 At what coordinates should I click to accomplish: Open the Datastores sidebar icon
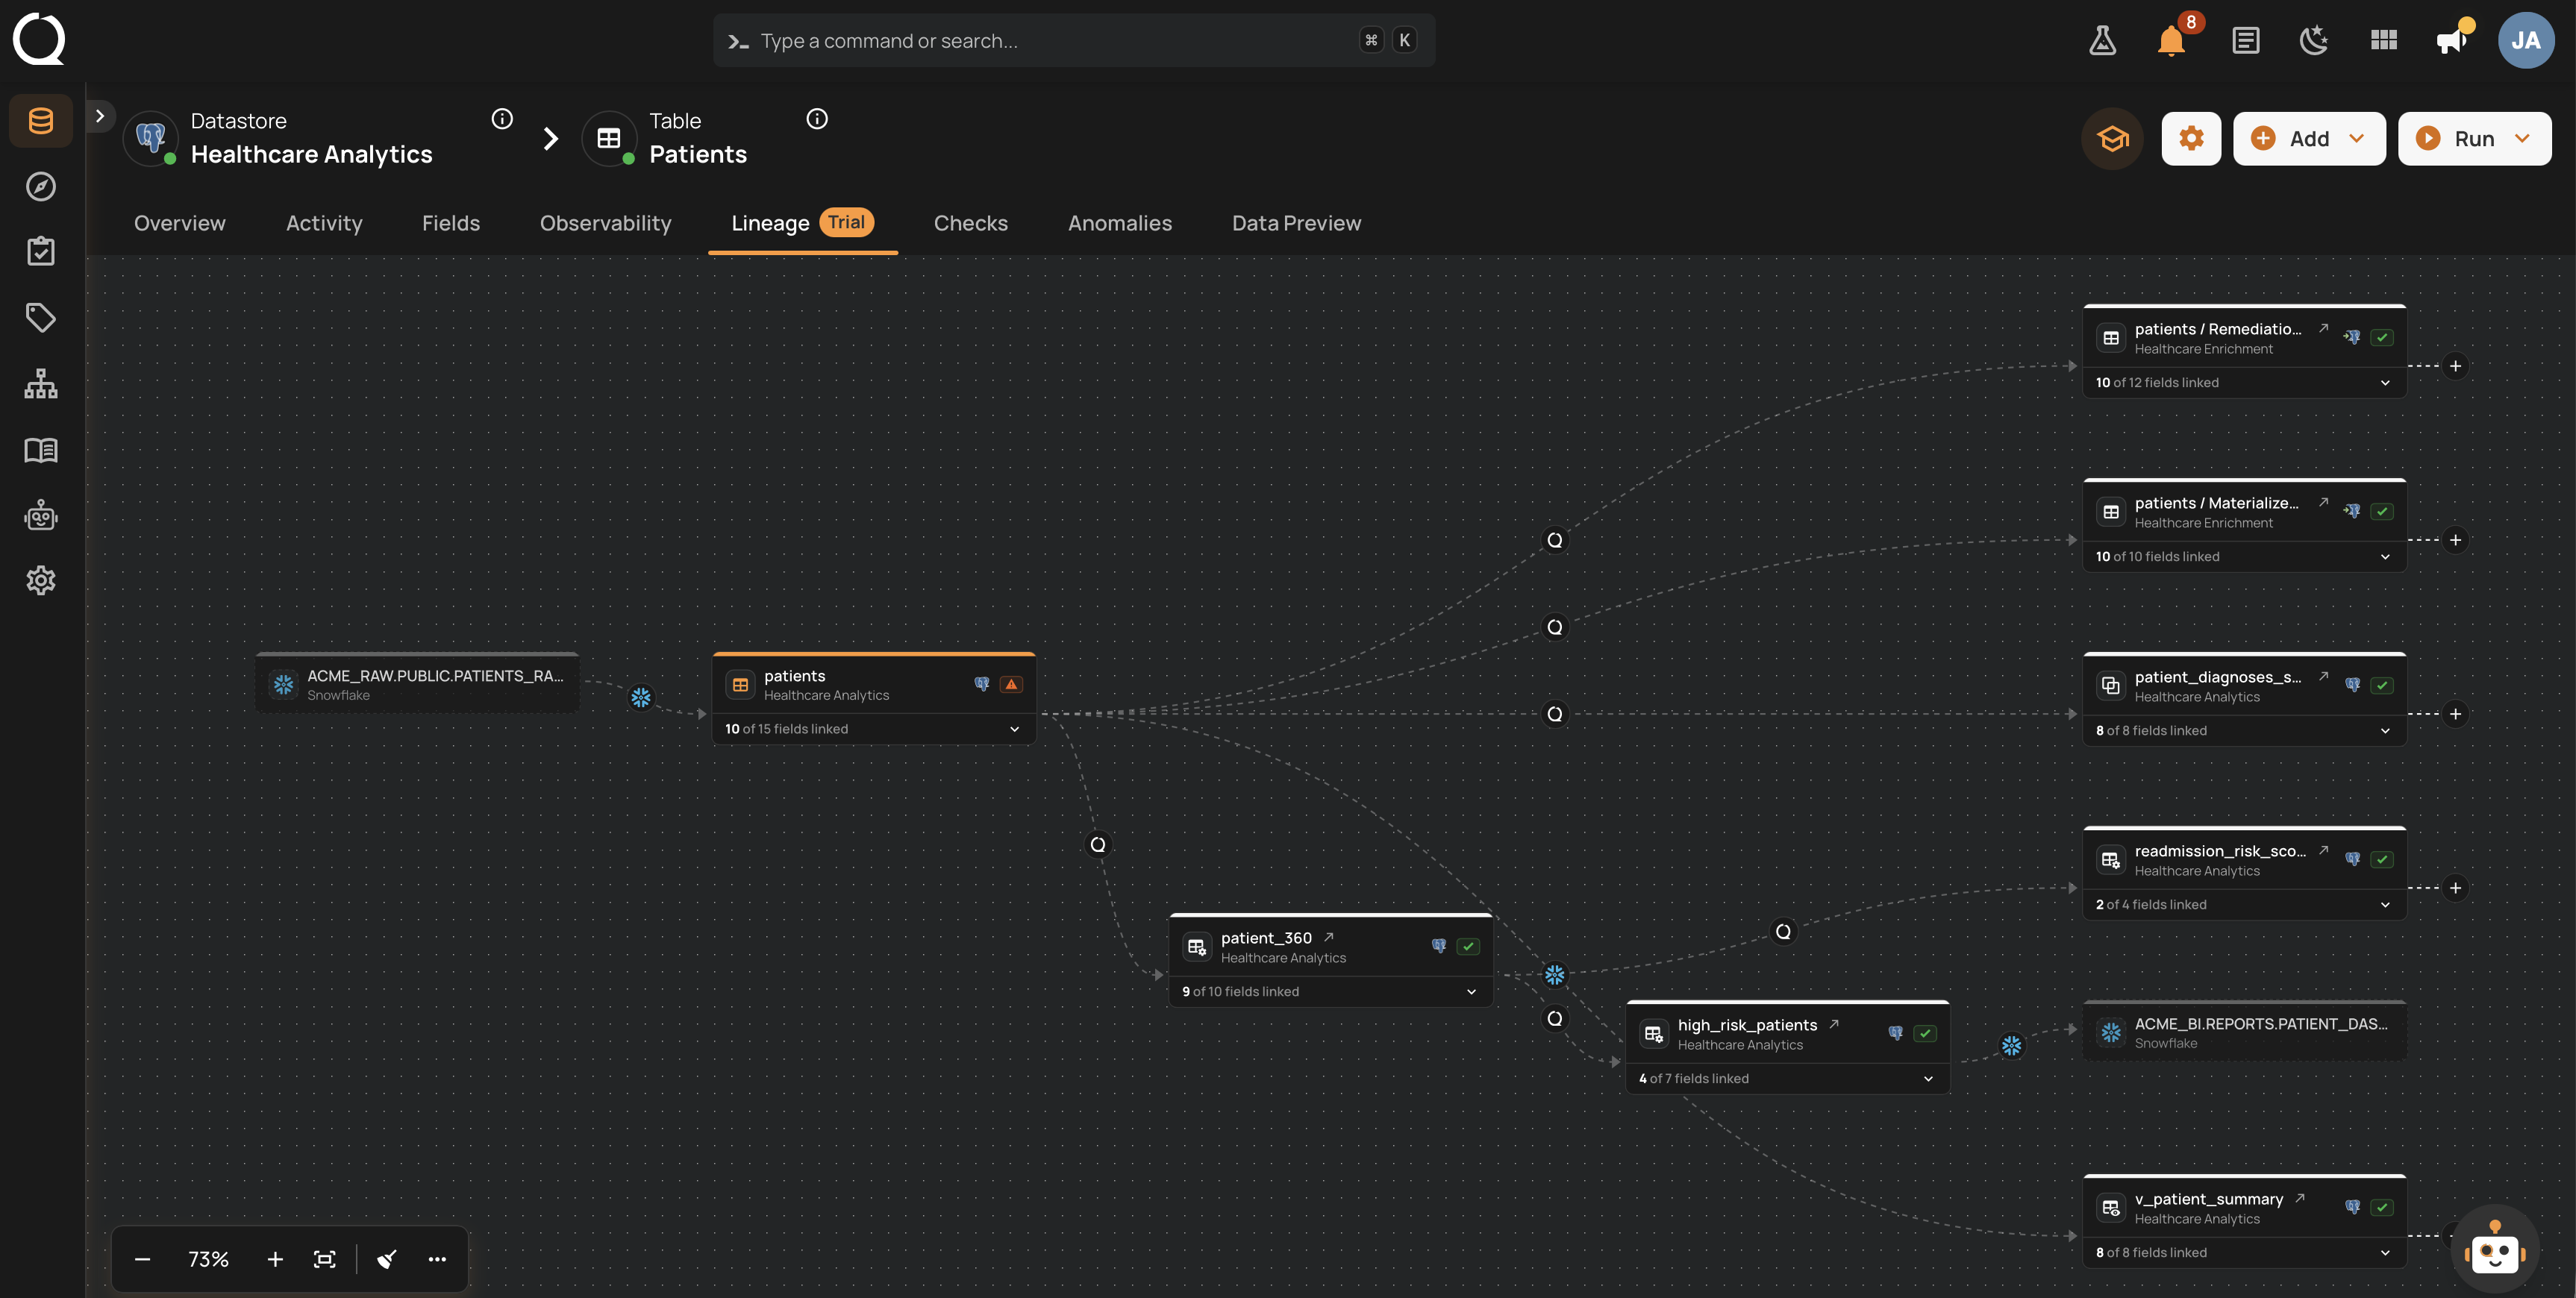point(41,121)
